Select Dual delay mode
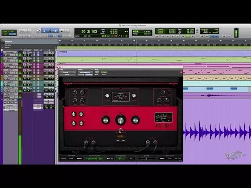The width and height of the screenshot is (251, 188). click(169, 158)
